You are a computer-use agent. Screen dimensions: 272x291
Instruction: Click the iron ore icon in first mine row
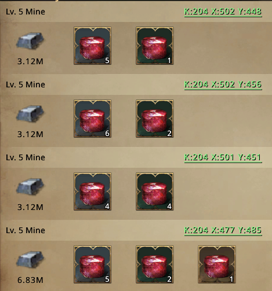click(x=30, y=40)
